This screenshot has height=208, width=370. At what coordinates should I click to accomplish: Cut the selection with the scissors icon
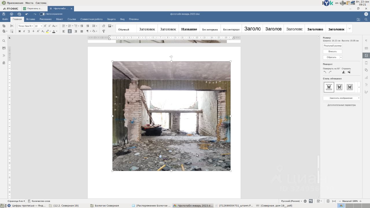point(12,26)
